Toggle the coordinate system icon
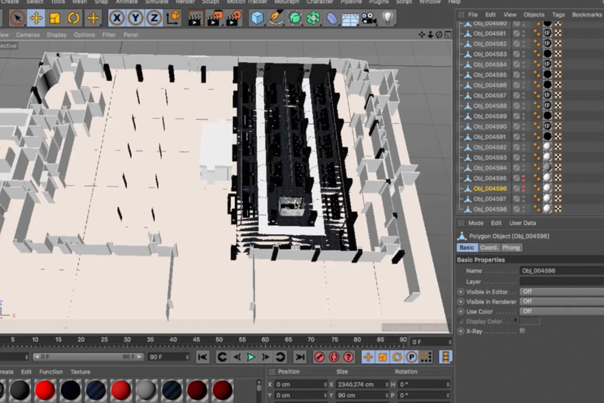 [173, 18]
